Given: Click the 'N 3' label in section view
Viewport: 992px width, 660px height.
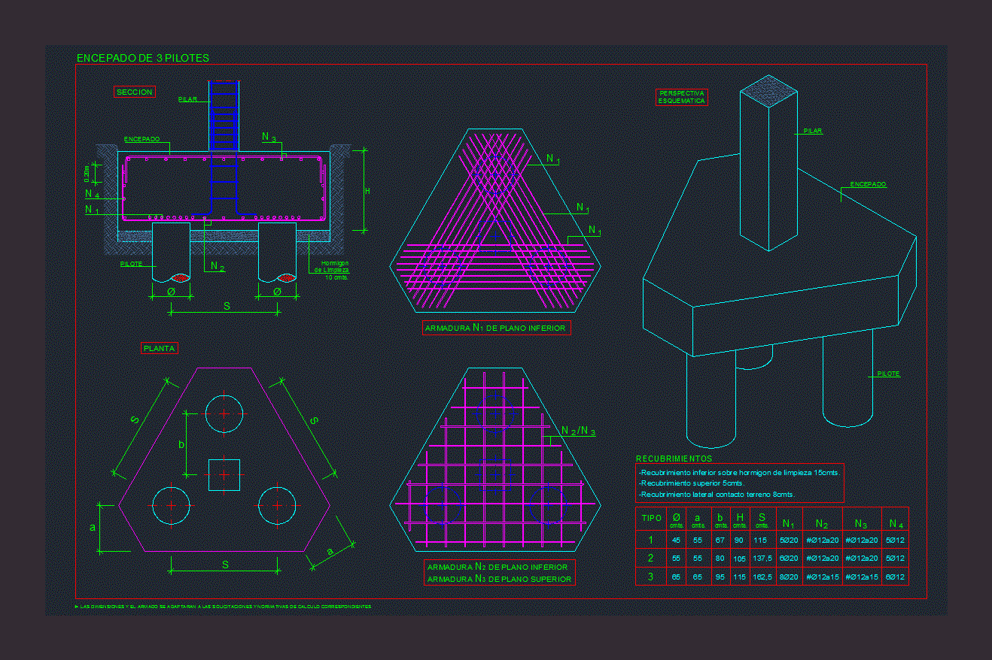Looking at the screenshot, I should coord(269,137).
